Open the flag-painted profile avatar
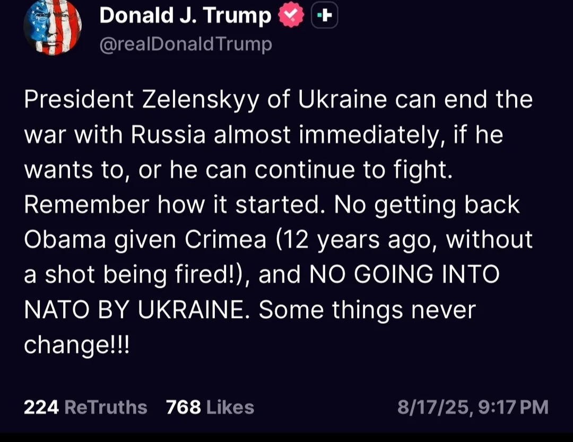This screenshot has width=573, height=442. (x=52, y=28)
